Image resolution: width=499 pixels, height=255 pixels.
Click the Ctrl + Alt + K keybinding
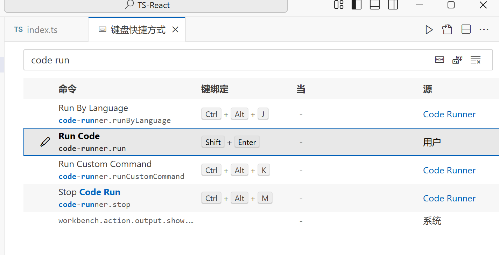[x=236, y=170]
